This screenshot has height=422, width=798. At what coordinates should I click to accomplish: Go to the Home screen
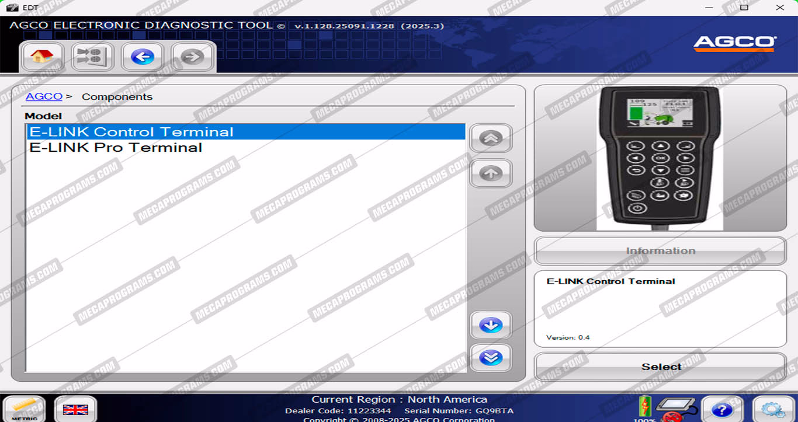click(x=42, y=57)
